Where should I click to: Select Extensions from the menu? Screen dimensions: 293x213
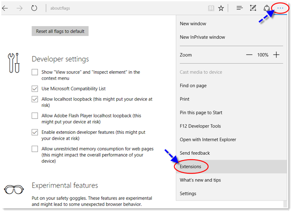(x=191, y=167)
